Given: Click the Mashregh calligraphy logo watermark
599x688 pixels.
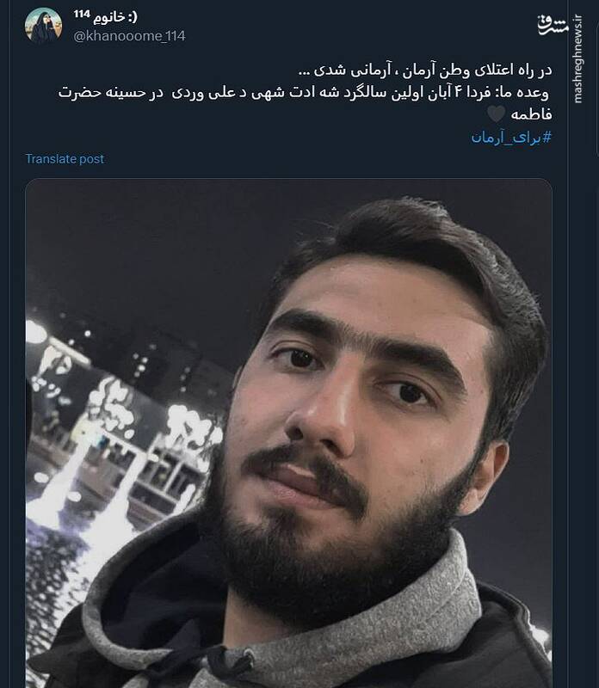Looking at the screenshot, I should coord(553,26).
